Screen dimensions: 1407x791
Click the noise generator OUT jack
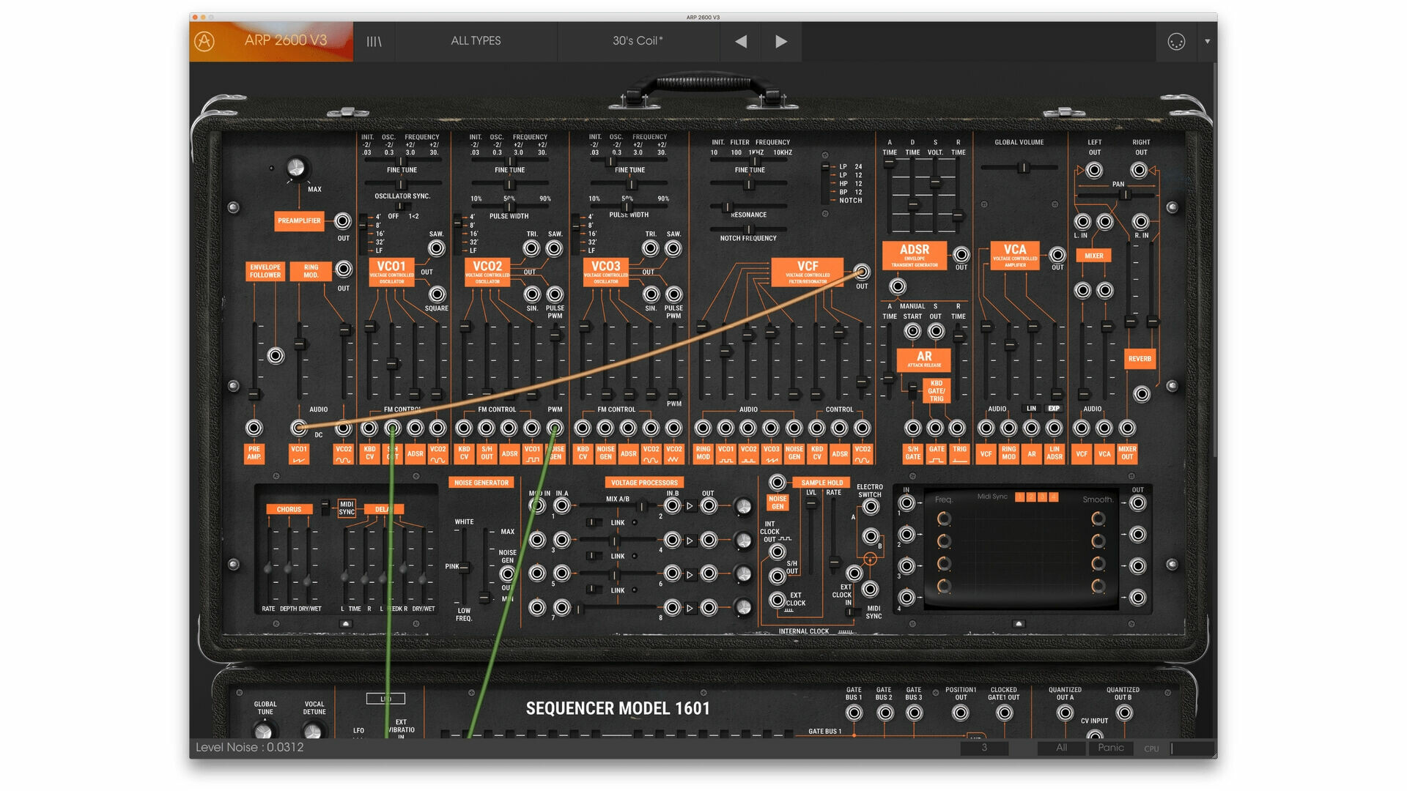[508, 573]
